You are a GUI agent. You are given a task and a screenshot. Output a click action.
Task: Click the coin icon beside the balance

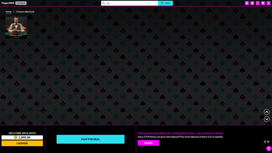pyautogui.click(x=16, y=137)
